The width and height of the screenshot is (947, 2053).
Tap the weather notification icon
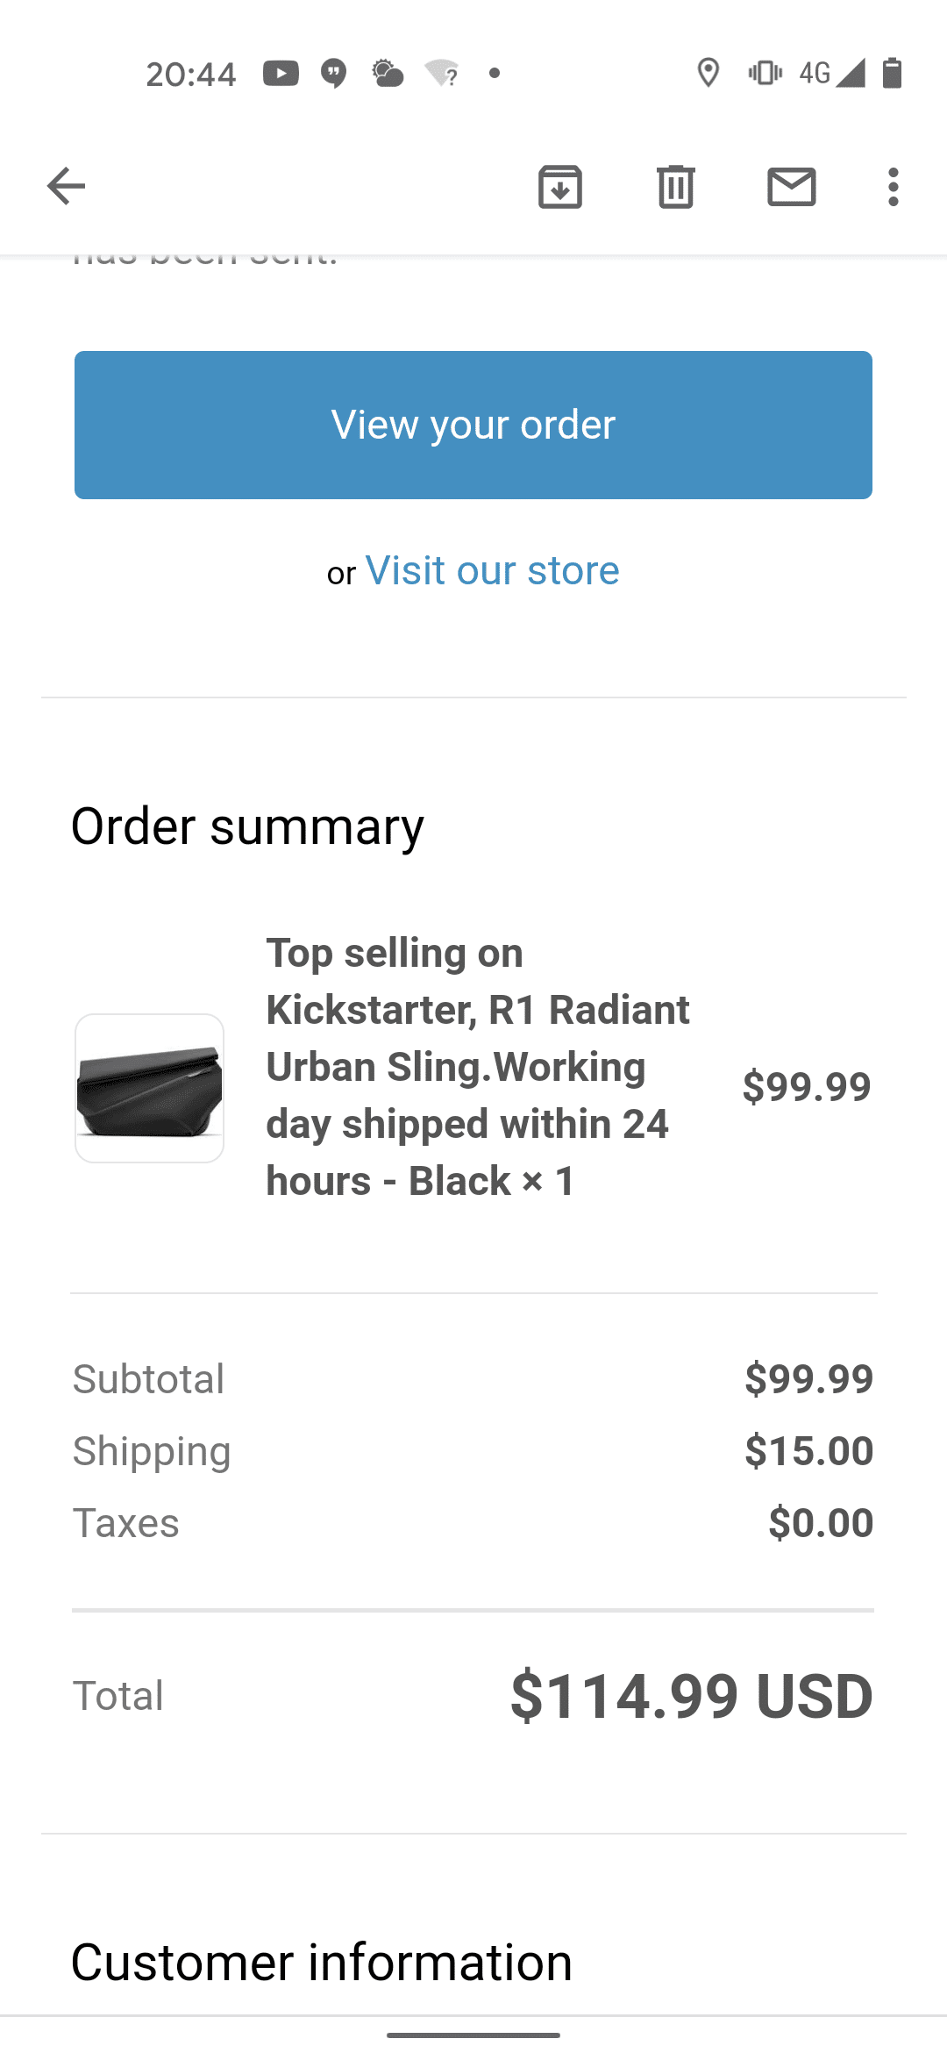click(388, 73)
